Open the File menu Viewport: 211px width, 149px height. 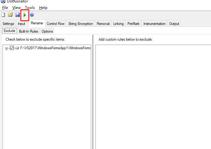click(5, 8)
